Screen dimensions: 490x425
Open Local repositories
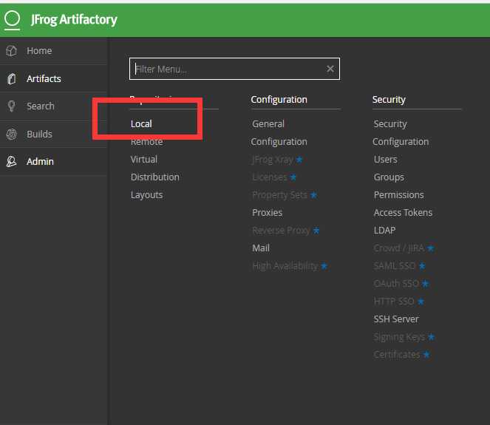[x=141, y=124]
